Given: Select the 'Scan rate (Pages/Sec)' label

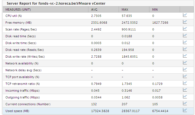Looking at the screenshot, I should [x=21, y=29].
